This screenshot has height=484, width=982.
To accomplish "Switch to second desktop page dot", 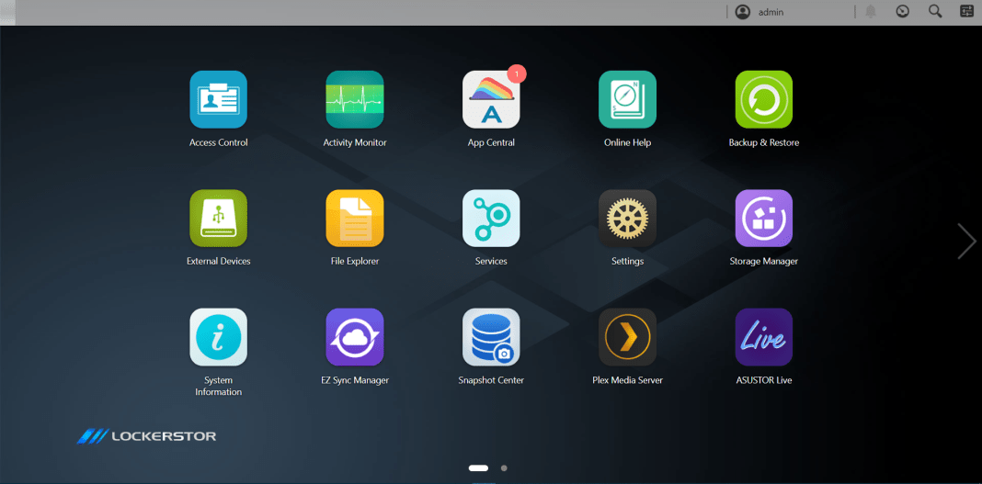I will click(x=504, y=467).
